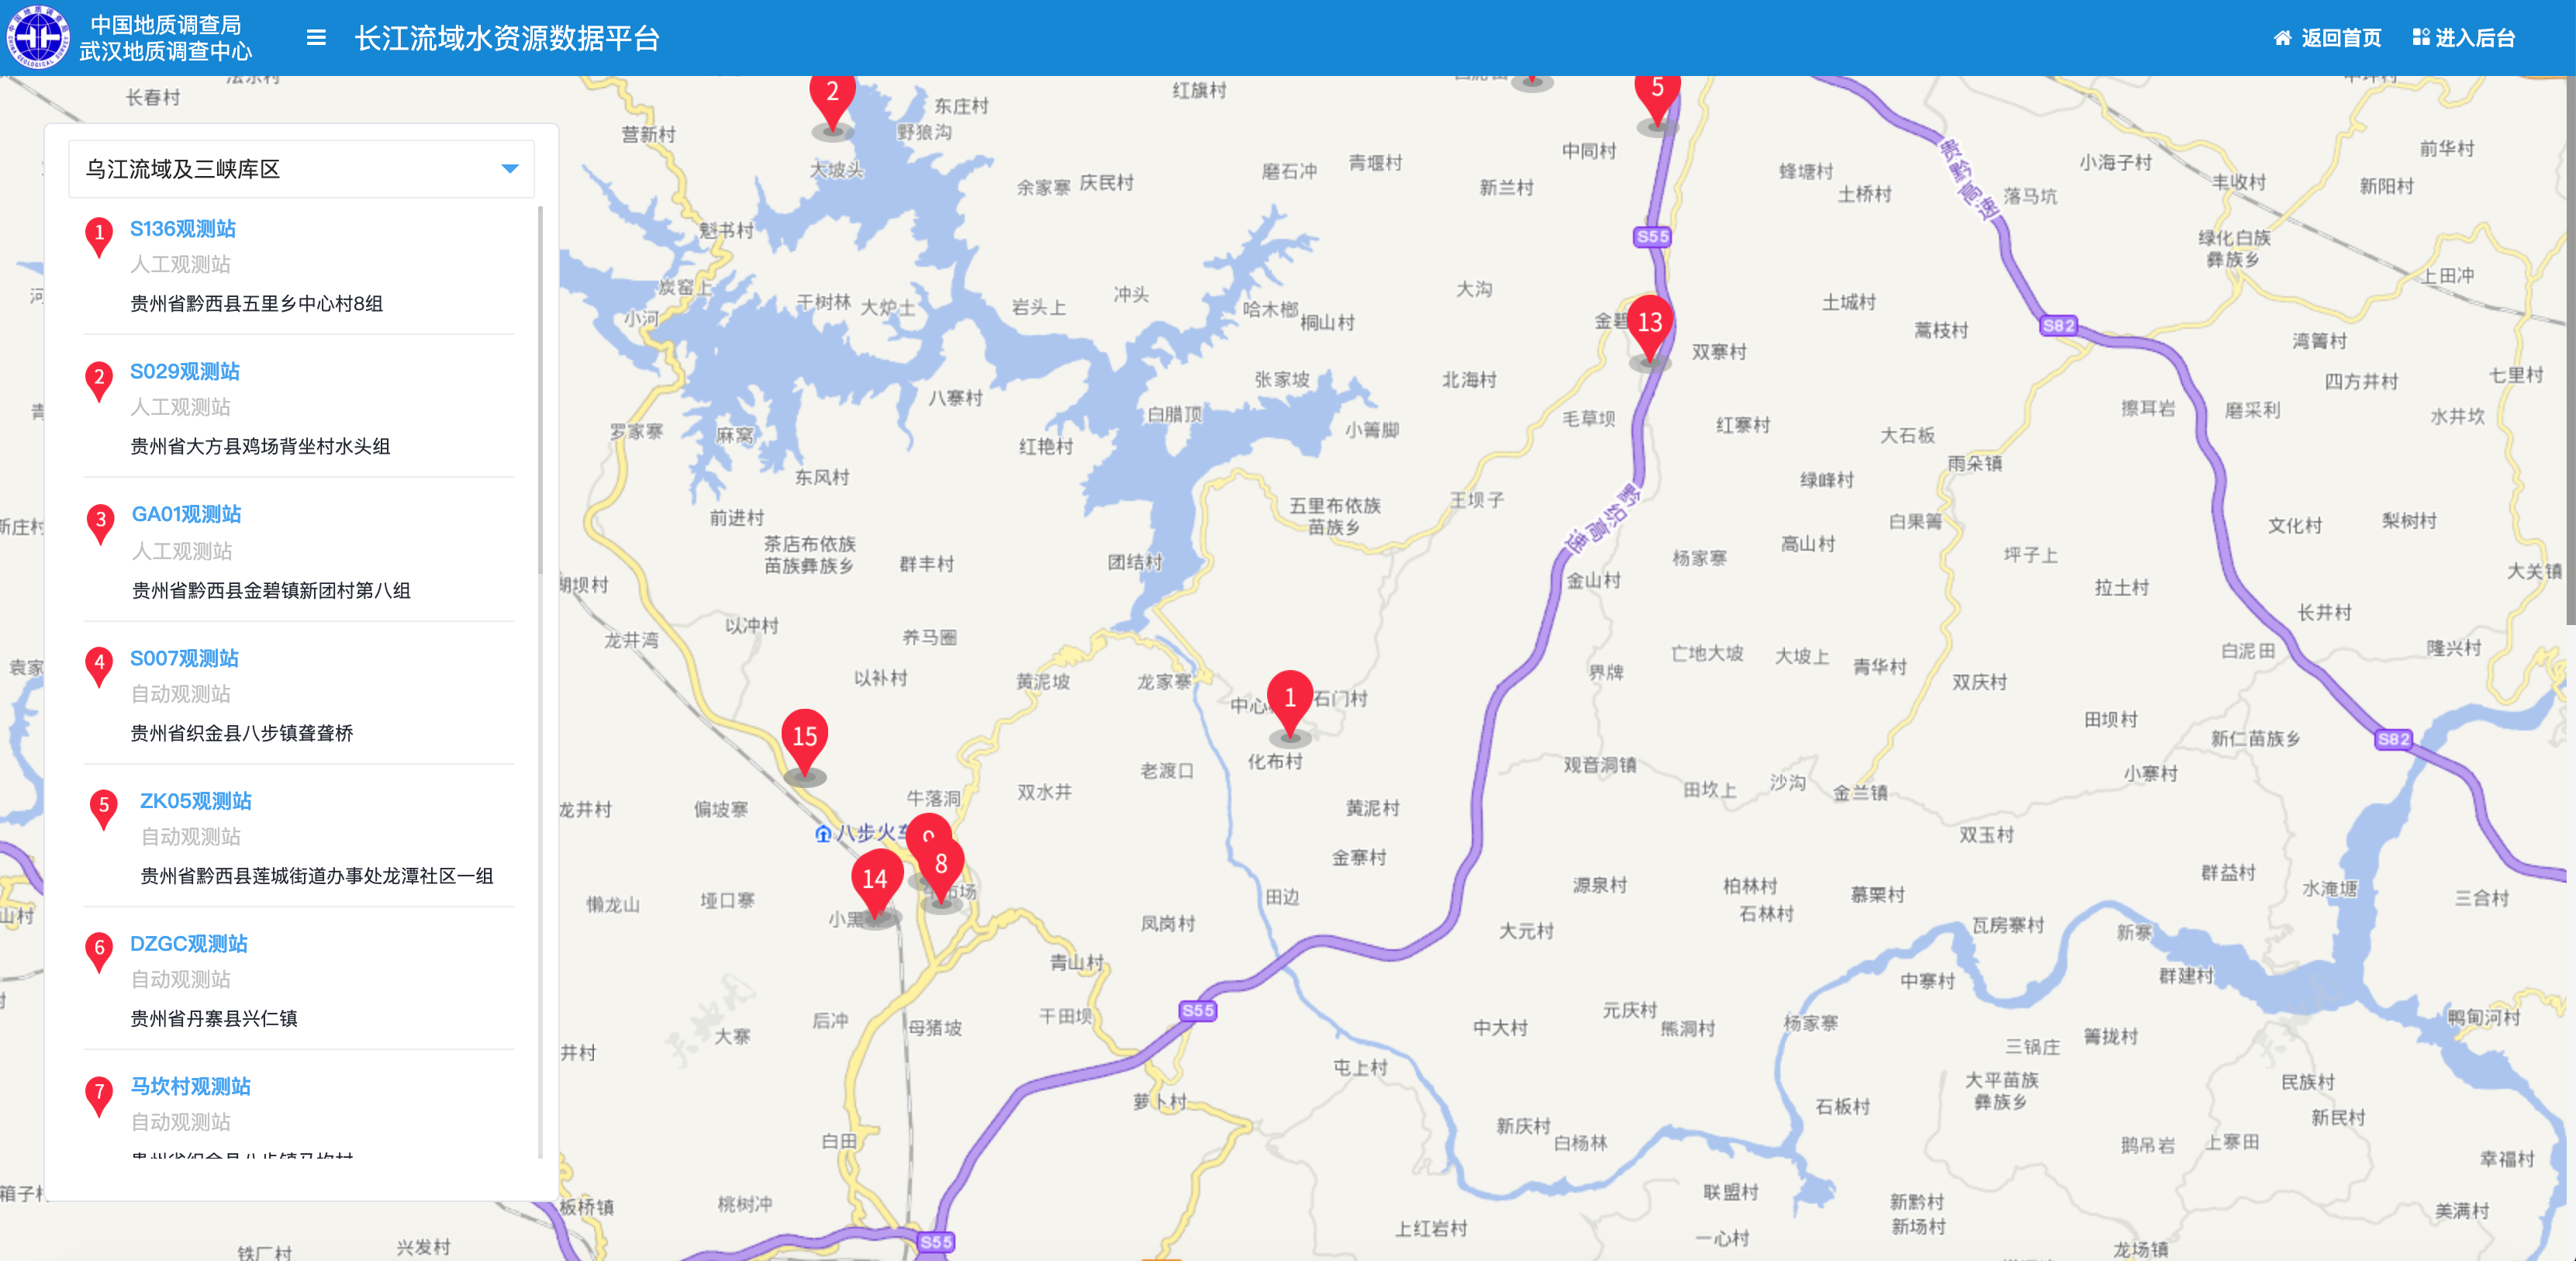Viewport: 2576px width, 1261px height.
Task: Select GA01观测站 in the station list
Action: coord(187,514)
